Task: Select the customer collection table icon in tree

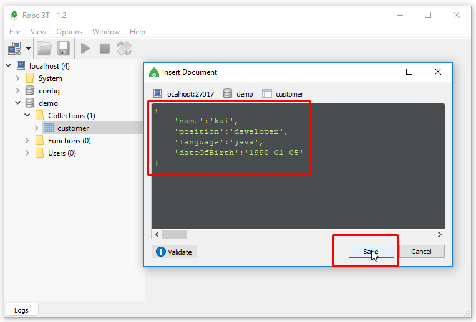Action: [x=49, y=128]
